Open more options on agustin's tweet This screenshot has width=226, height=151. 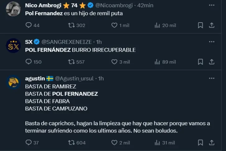[x=212, y=79]
